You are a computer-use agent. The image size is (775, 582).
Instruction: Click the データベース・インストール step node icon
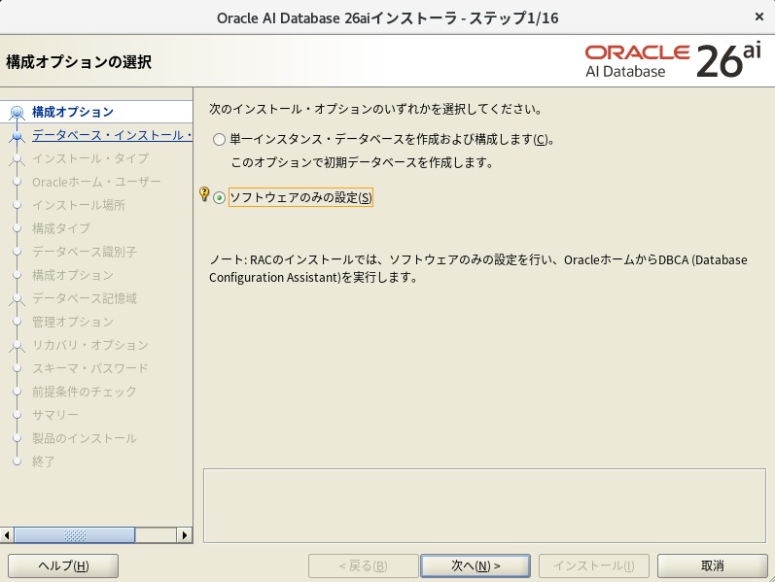17,136
